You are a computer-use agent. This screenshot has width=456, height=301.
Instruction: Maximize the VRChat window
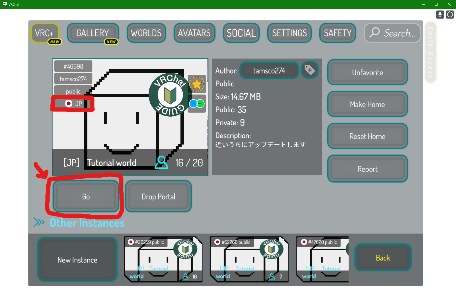[436, 4]
